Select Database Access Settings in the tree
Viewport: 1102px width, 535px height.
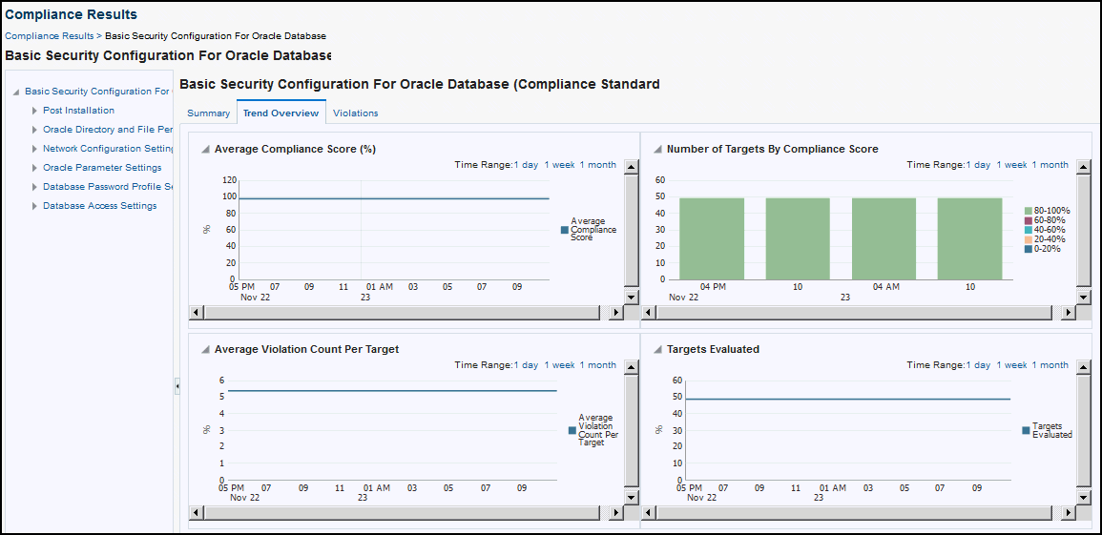[x=100, y=206]
